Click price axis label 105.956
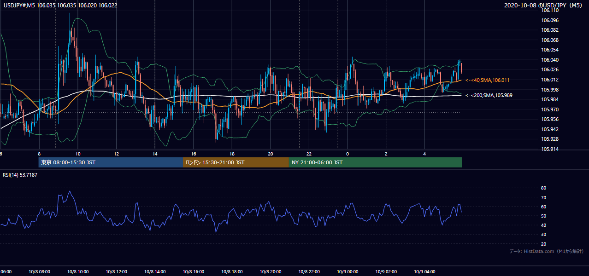589x276 pixels. [x=550, y=119]
